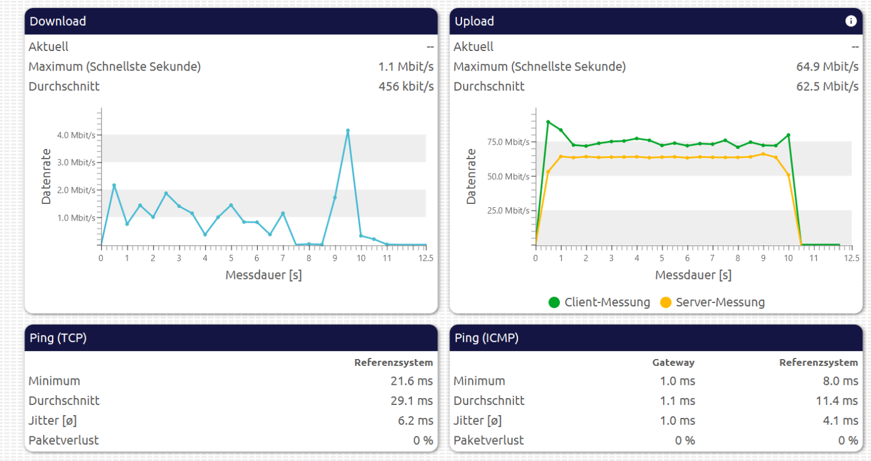Viewport: 871px width, 461px height.
Task: Click the Client-Messung legend label
Action: pos(607,302)
